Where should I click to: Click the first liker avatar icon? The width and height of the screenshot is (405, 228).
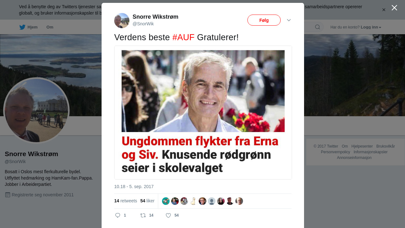(166, 201)
